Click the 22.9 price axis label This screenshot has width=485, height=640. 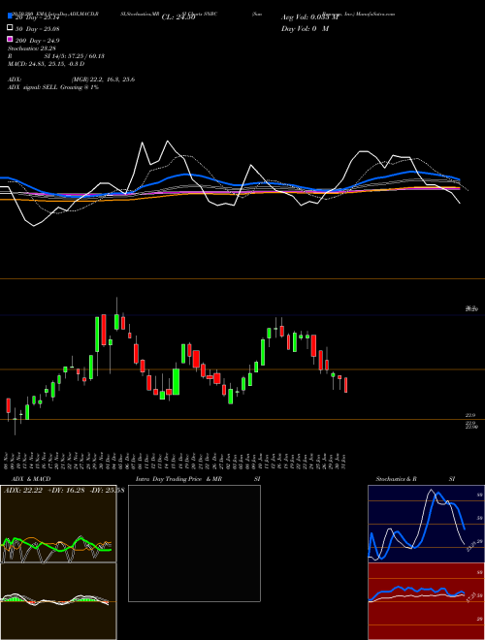470,415
